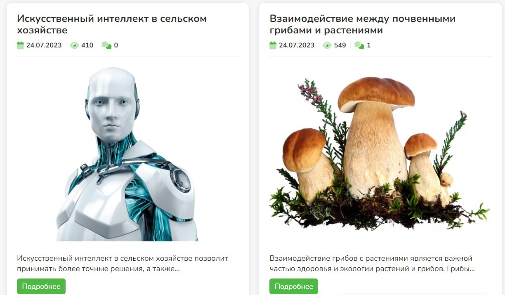Open the white robot image
The image size is (505, 295).
tap(127, 154)
